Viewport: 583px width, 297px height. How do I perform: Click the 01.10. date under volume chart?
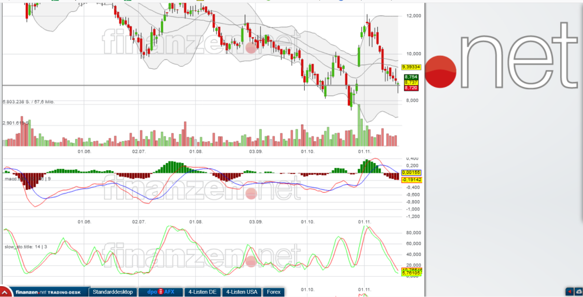click(307, 152)
